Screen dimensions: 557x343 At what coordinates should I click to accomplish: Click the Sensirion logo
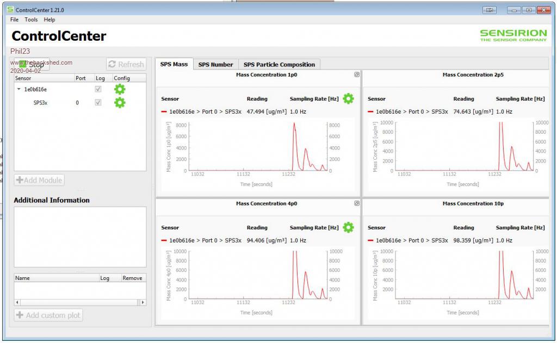[x=513, y=35]
